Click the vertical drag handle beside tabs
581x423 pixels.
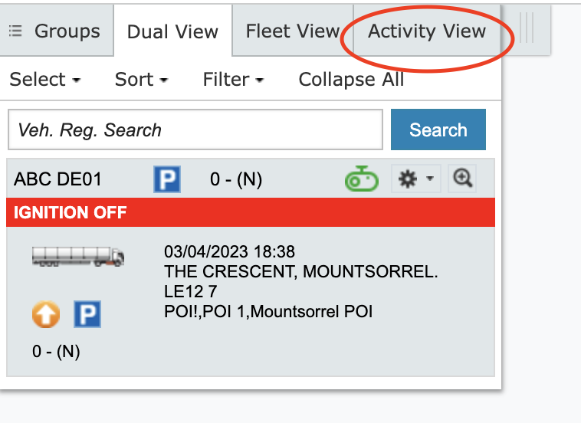tap(527, 29)
